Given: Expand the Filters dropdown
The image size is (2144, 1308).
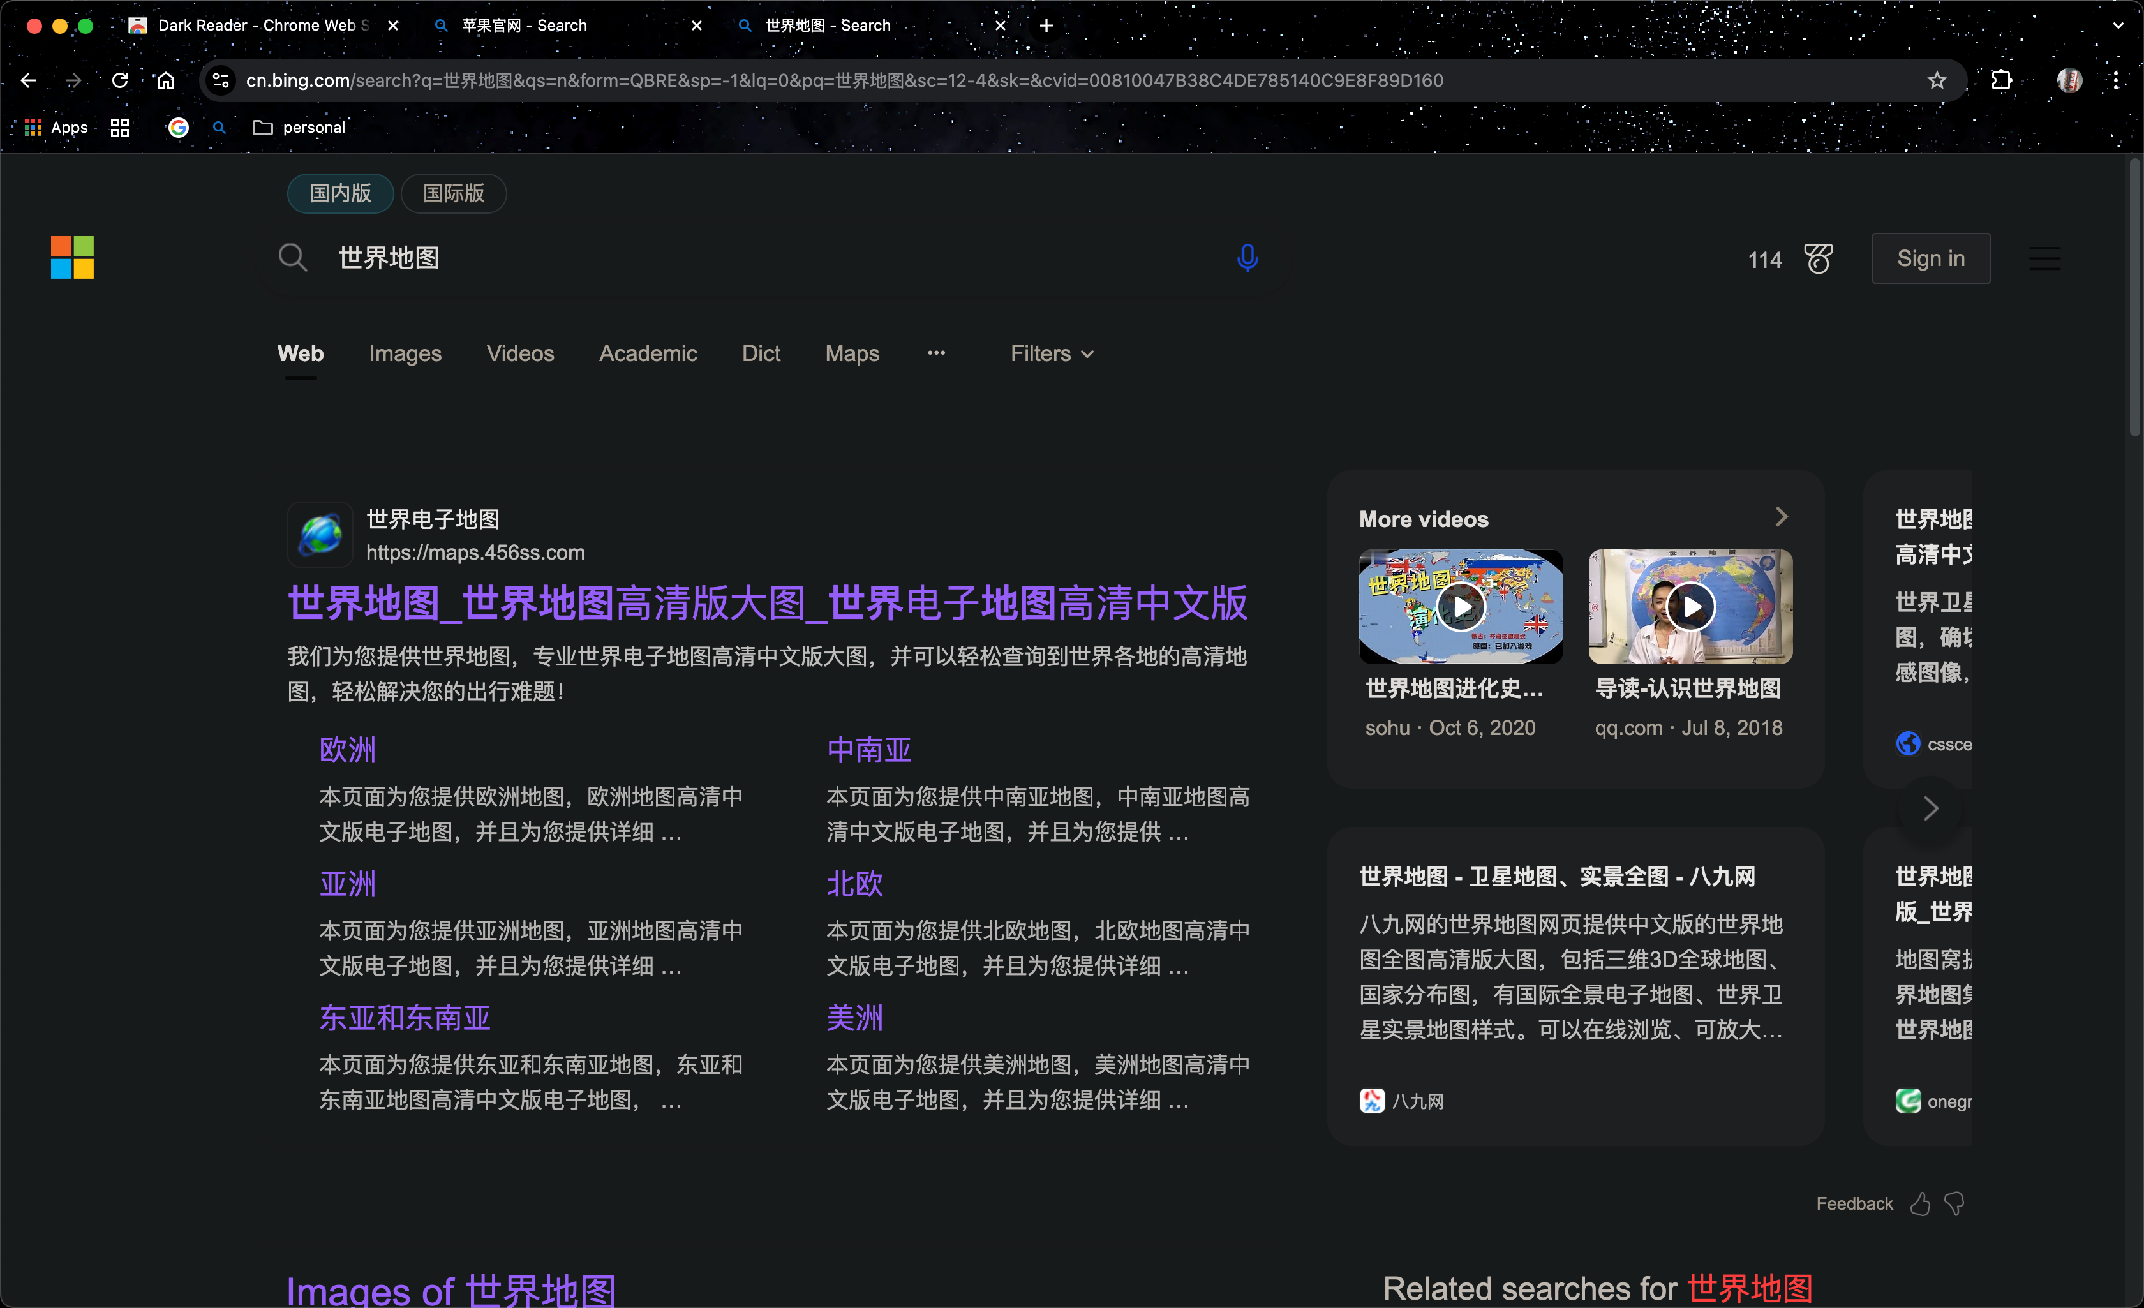Looking at the screenshot, I should tap(1051, 353).
